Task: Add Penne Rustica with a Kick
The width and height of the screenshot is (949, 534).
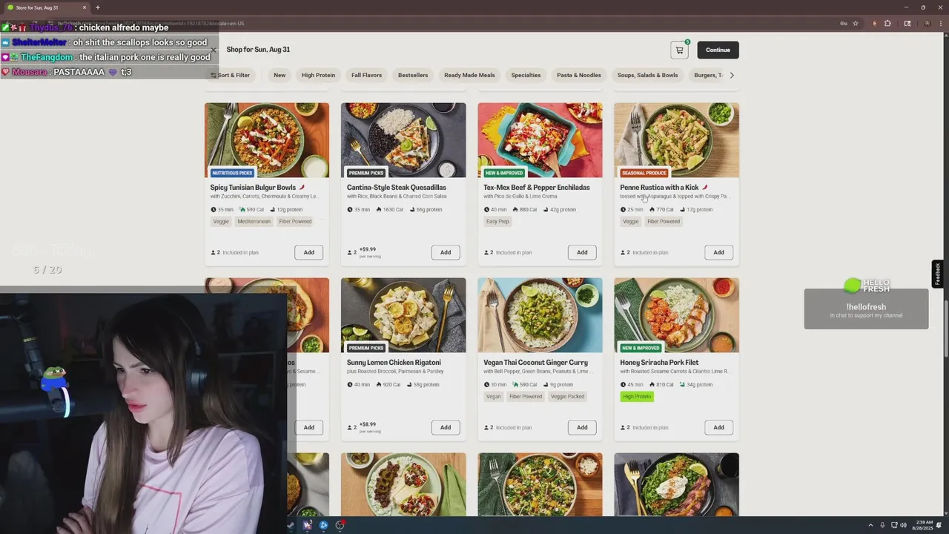Action: click(x=718, y=252)
